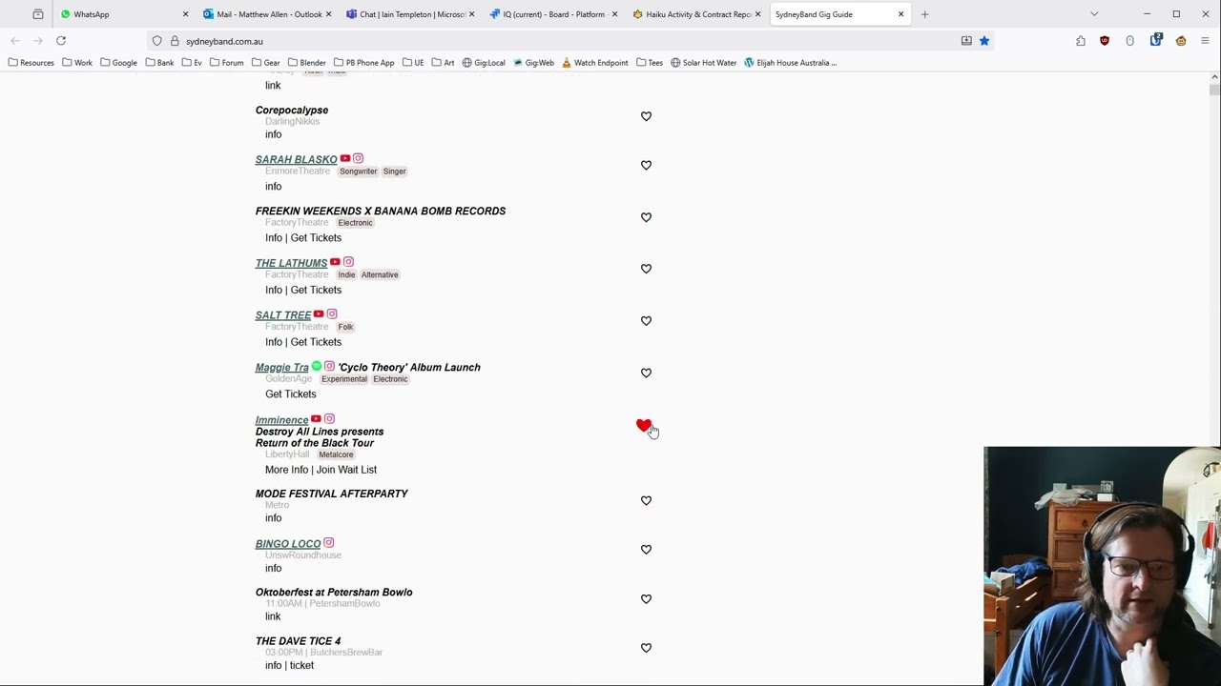Open the Work bookmarks folder
The image size is (1221, 686).
click(77, 63)
